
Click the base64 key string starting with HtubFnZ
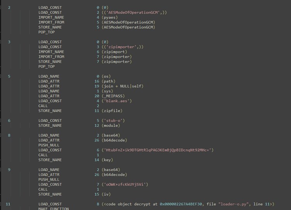pos(158,150)
